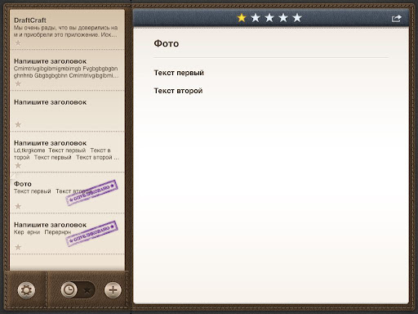418x314 pixels.
Task: Add a new note with plus button
Action: coord(113,290)
